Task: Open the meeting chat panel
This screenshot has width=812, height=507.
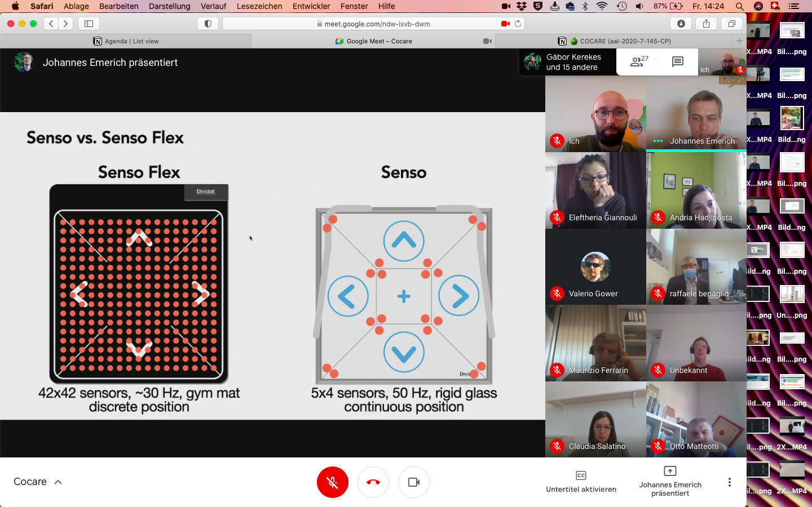Action: coord(678,62)
